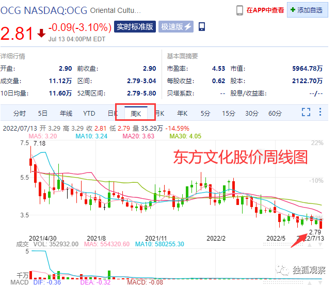Click the volume MA5: 554320.60 label
Image resolution: width=336 pixels, height=285 pixels.
107,244
